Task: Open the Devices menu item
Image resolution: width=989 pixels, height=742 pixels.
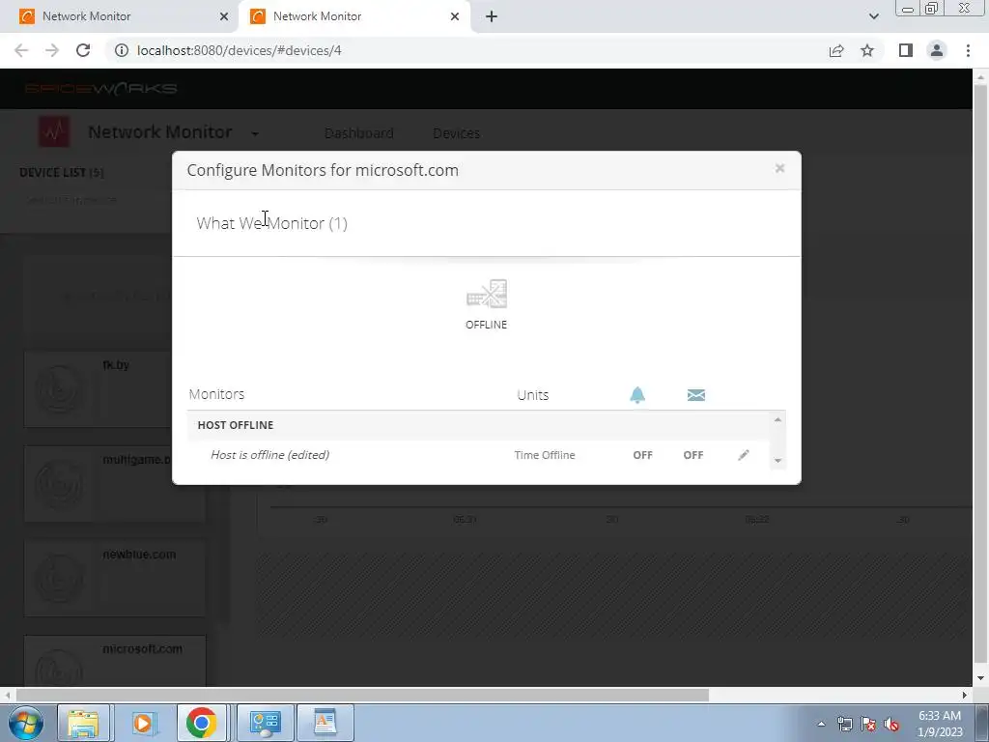Action: pos(456,133)
